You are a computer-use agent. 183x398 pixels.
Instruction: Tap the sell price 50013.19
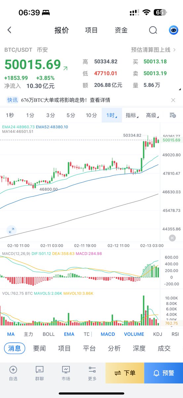point(155,73)
